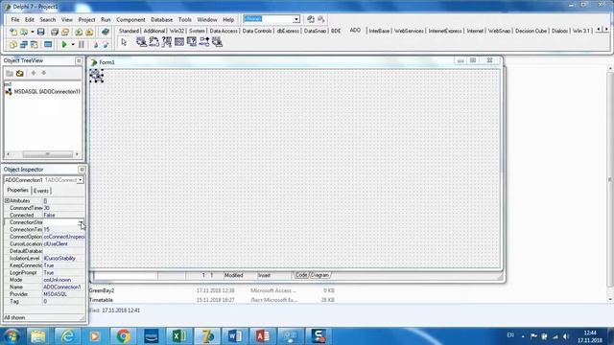The width and height of the screenshot is (614, 345).
Task: Switch to Standard palette tab
Action: pos(129,31)
